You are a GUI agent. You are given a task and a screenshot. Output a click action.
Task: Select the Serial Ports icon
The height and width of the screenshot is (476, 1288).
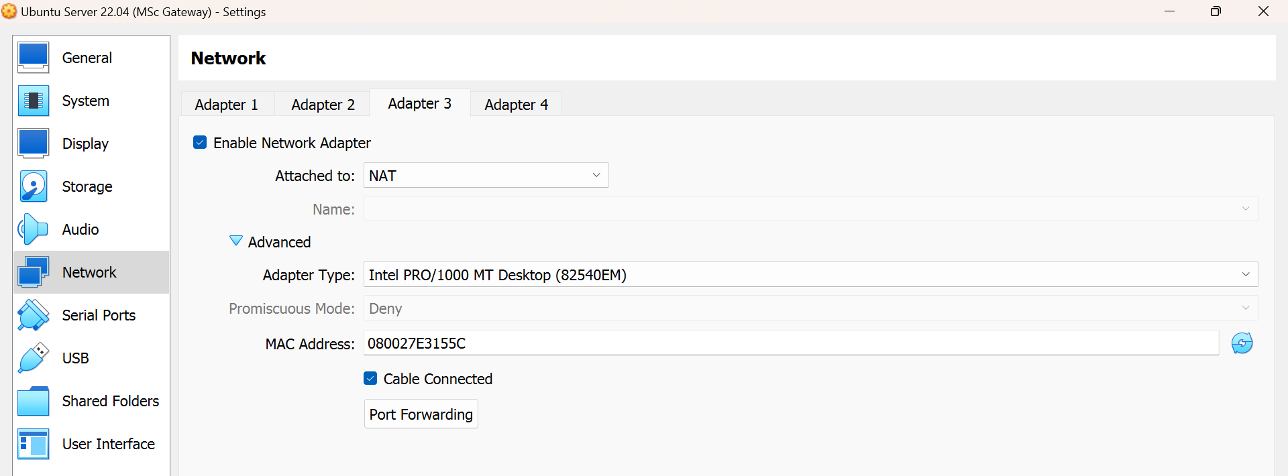[x=33, y=315]
